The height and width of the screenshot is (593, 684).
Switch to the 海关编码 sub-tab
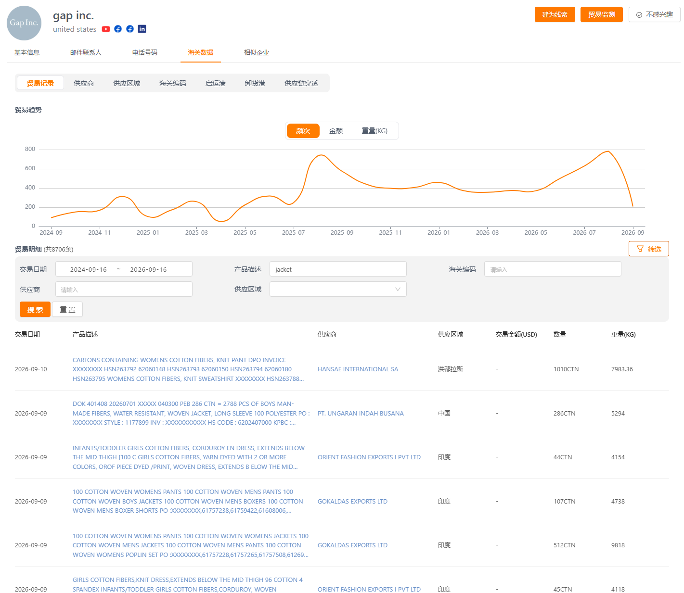pos(173,83)
